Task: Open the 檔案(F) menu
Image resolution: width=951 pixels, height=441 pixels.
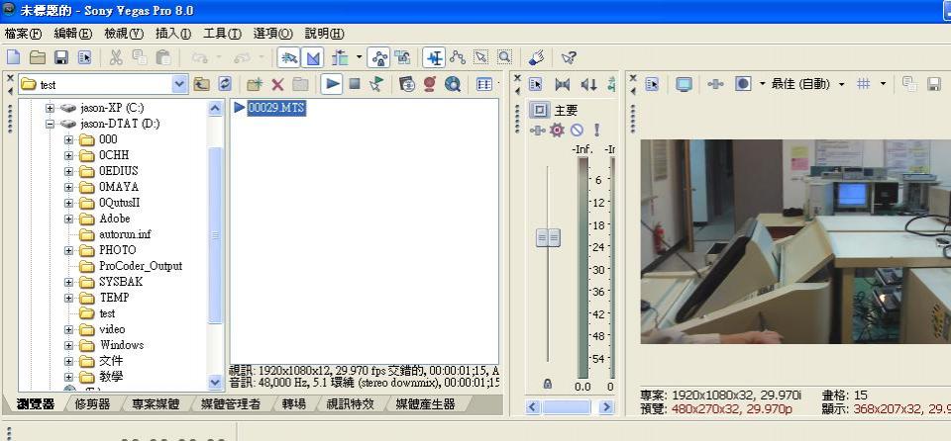Action: (23, 34)
